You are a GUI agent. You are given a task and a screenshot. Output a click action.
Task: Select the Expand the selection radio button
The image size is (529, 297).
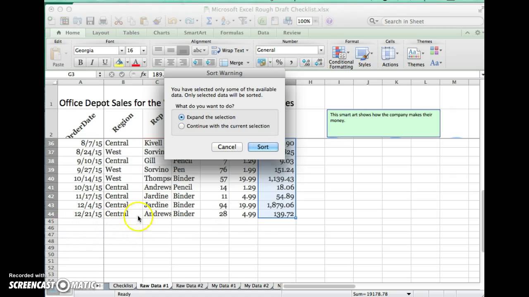(181, 117)
